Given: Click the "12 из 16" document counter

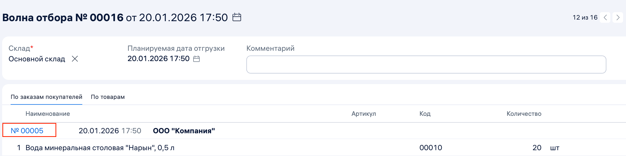Looking at the screenshot, I should click(x=585, y=17).
